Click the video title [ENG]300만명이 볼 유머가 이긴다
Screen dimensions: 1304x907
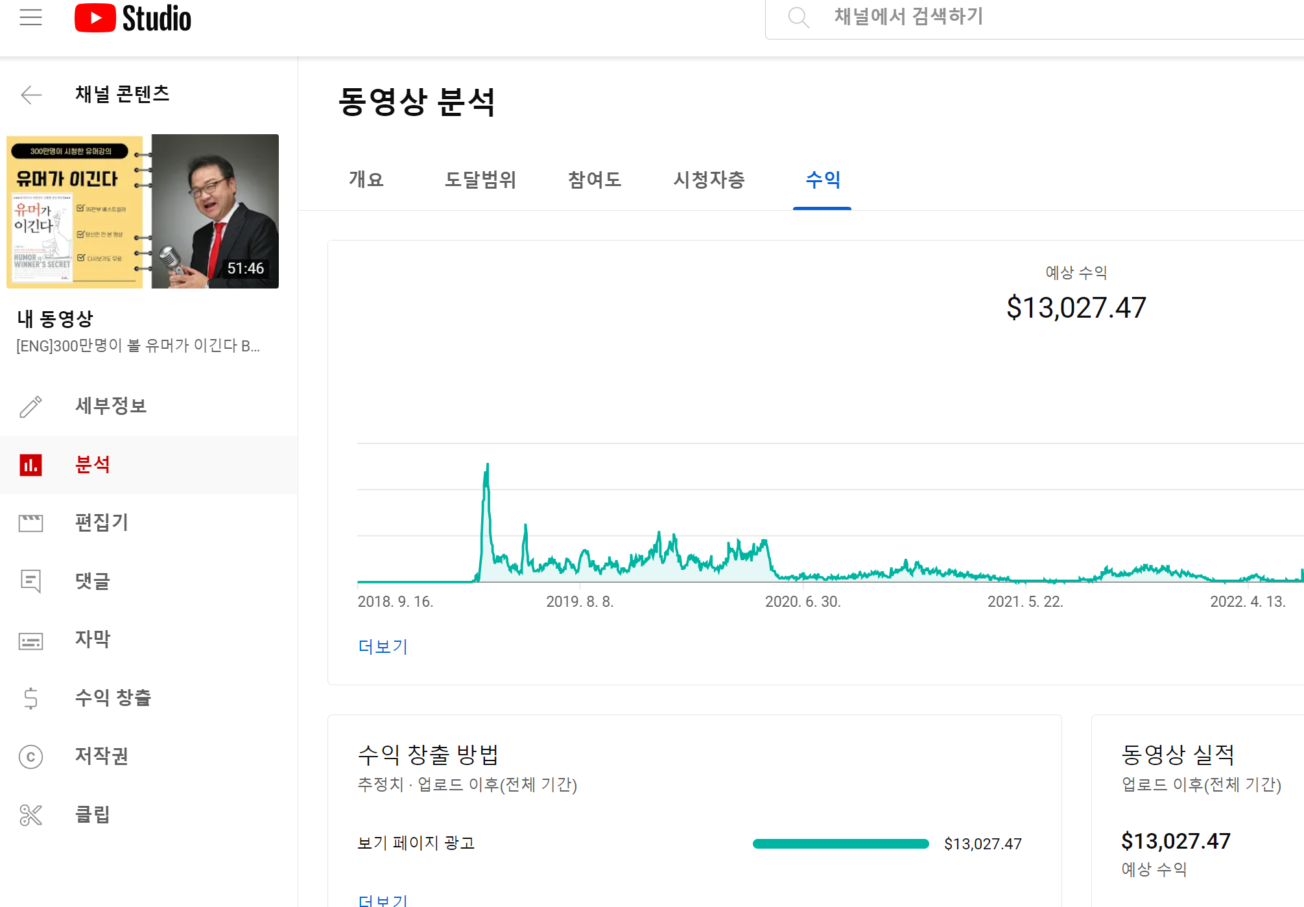(138, 346)
